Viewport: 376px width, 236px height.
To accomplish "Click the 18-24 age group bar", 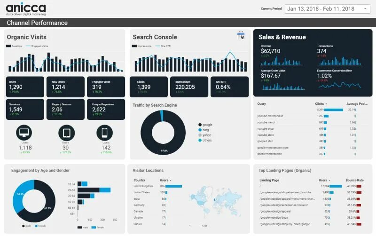I will click(82, 184).
